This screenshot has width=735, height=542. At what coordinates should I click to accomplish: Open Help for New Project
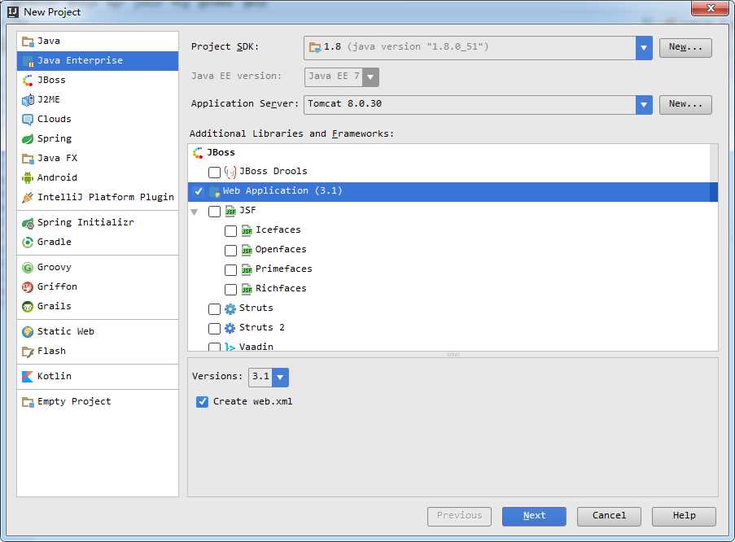[684, 516]
